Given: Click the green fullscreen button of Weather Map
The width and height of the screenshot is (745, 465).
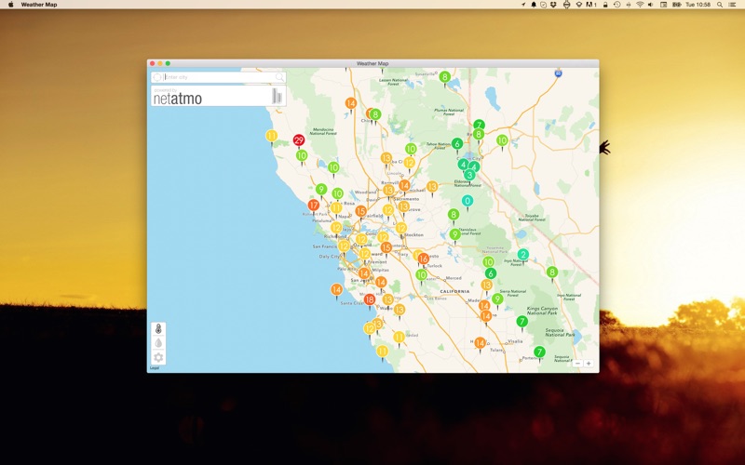Looking at the screenshot, I should (x=168, y=63).
